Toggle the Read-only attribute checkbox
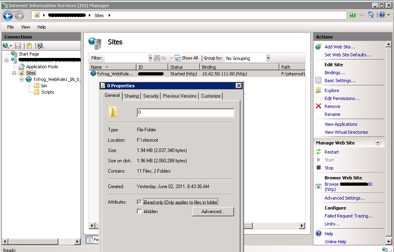Image resolution: width=394 pixels, height=252 pixels. coord(139,202)
